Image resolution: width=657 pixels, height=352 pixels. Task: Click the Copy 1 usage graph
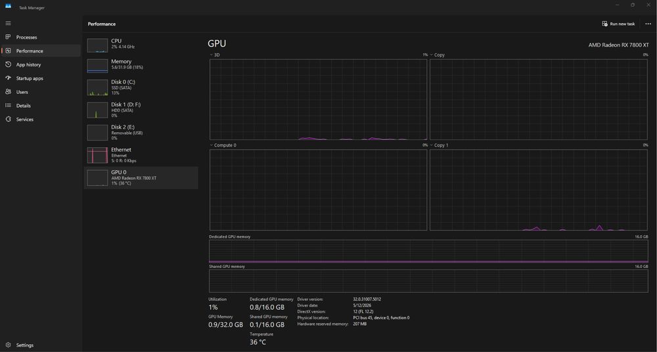pyautogui.click(x=539, y=190)
